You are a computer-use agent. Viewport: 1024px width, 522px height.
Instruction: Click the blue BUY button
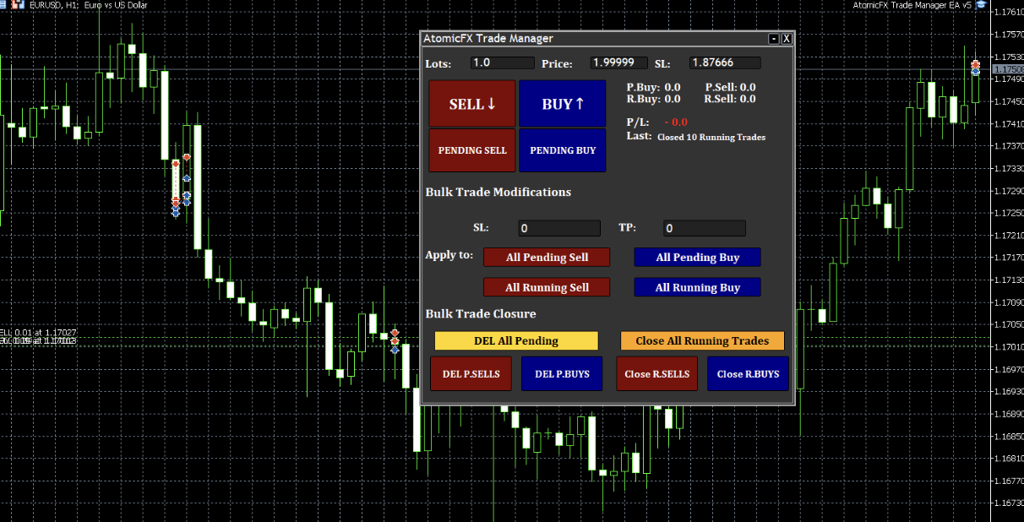[x=563, y=104]
